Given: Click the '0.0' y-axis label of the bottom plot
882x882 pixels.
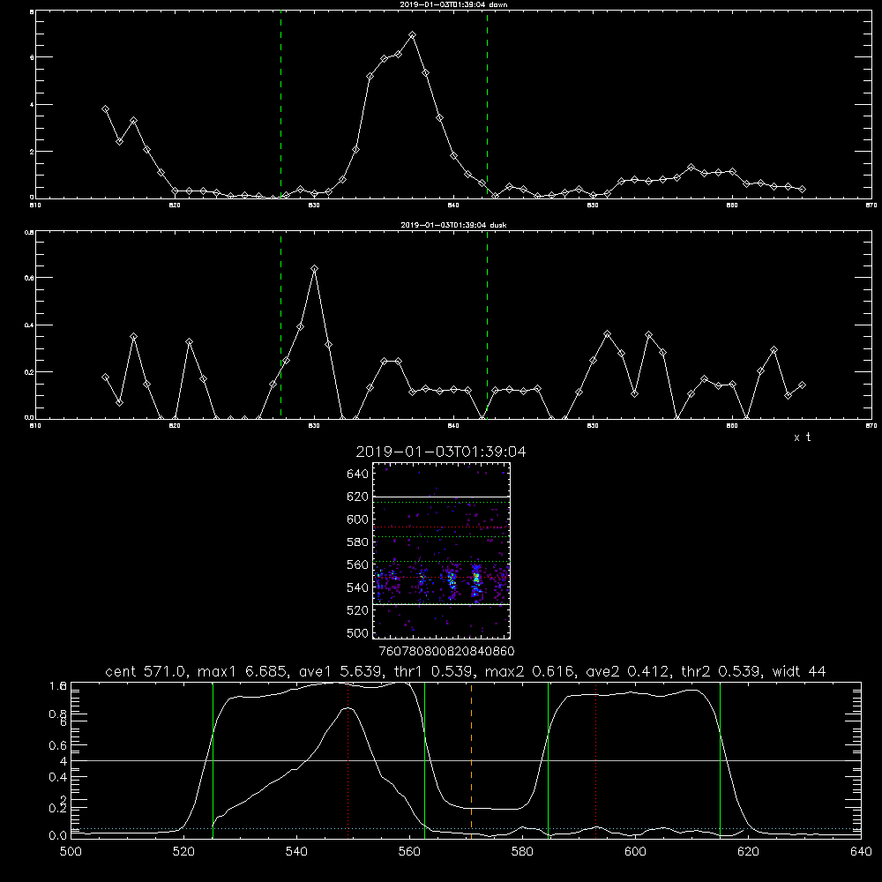Looking at the screenshot, I should pyautogui.click(x=58, y=836).
